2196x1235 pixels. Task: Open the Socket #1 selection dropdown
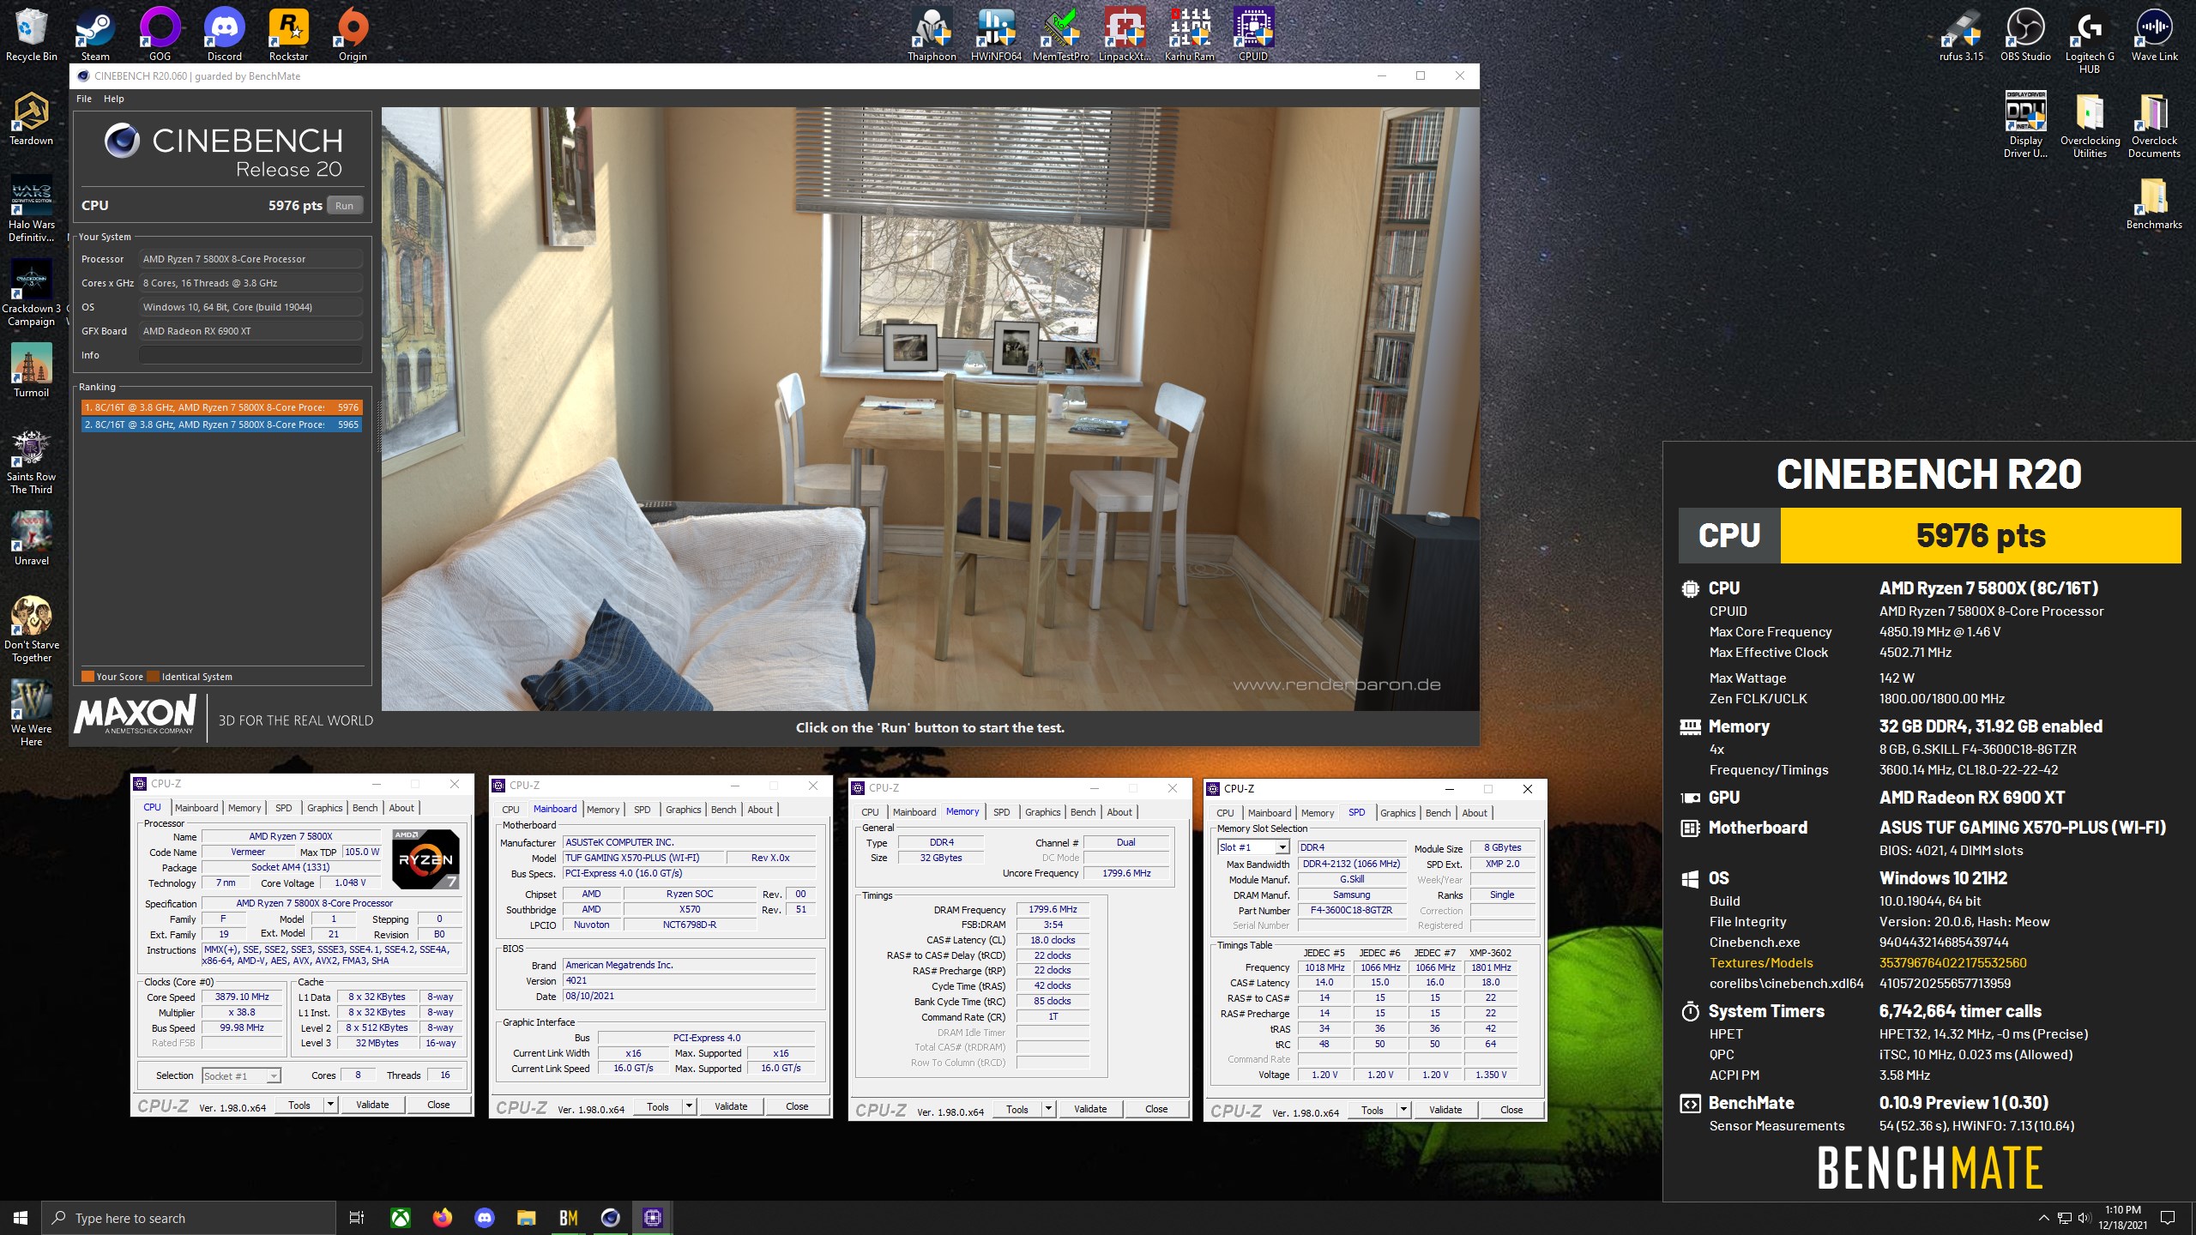pyautogui.click(x=241, y=1075)
